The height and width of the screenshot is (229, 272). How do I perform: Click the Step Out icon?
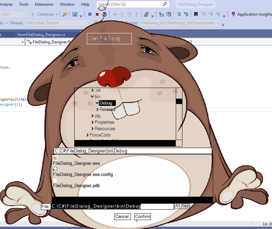[136, 14]
